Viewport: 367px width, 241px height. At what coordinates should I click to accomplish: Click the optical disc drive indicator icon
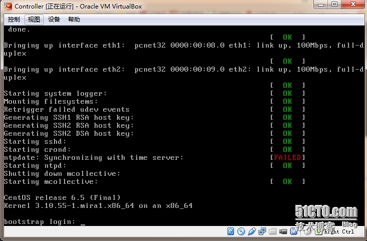tap(241, 231)
